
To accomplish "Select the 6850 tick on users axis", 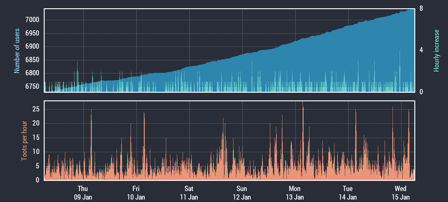I will (x=32, y=60).
